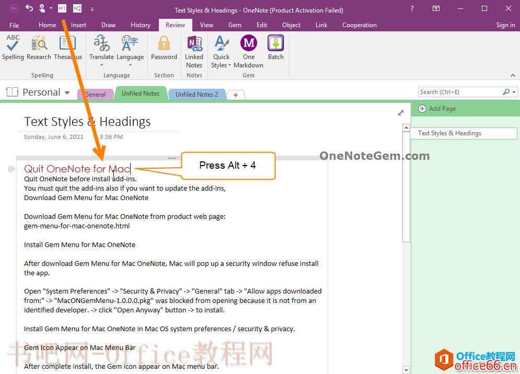Viewport: 520px width, 374px height.
Task: Open Ribbon Display Options icon
Action: 436,9
